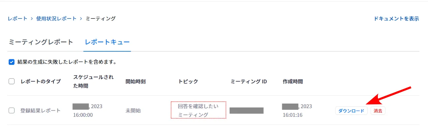The height and width of the screenshot is (126, 428).
Task: Check the 登録結果レポート row checkbox
Action: click(12, 111)
